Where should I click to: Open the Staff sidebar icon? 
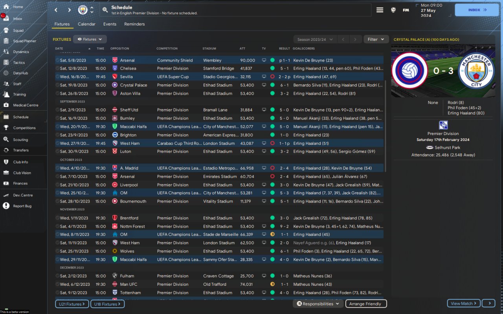point(6,84)
